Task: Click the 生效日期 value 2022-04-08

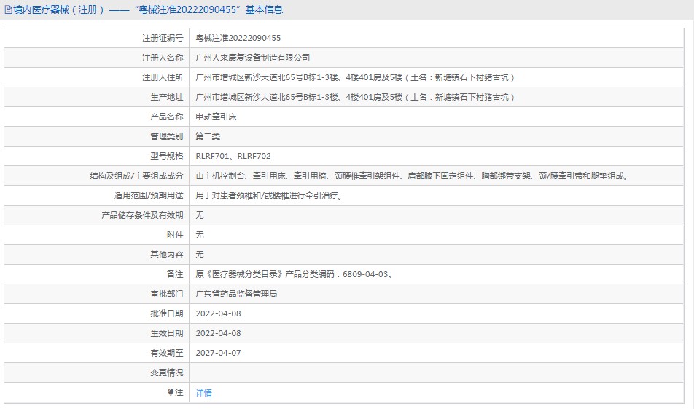Action: click(x=218, y=333)
